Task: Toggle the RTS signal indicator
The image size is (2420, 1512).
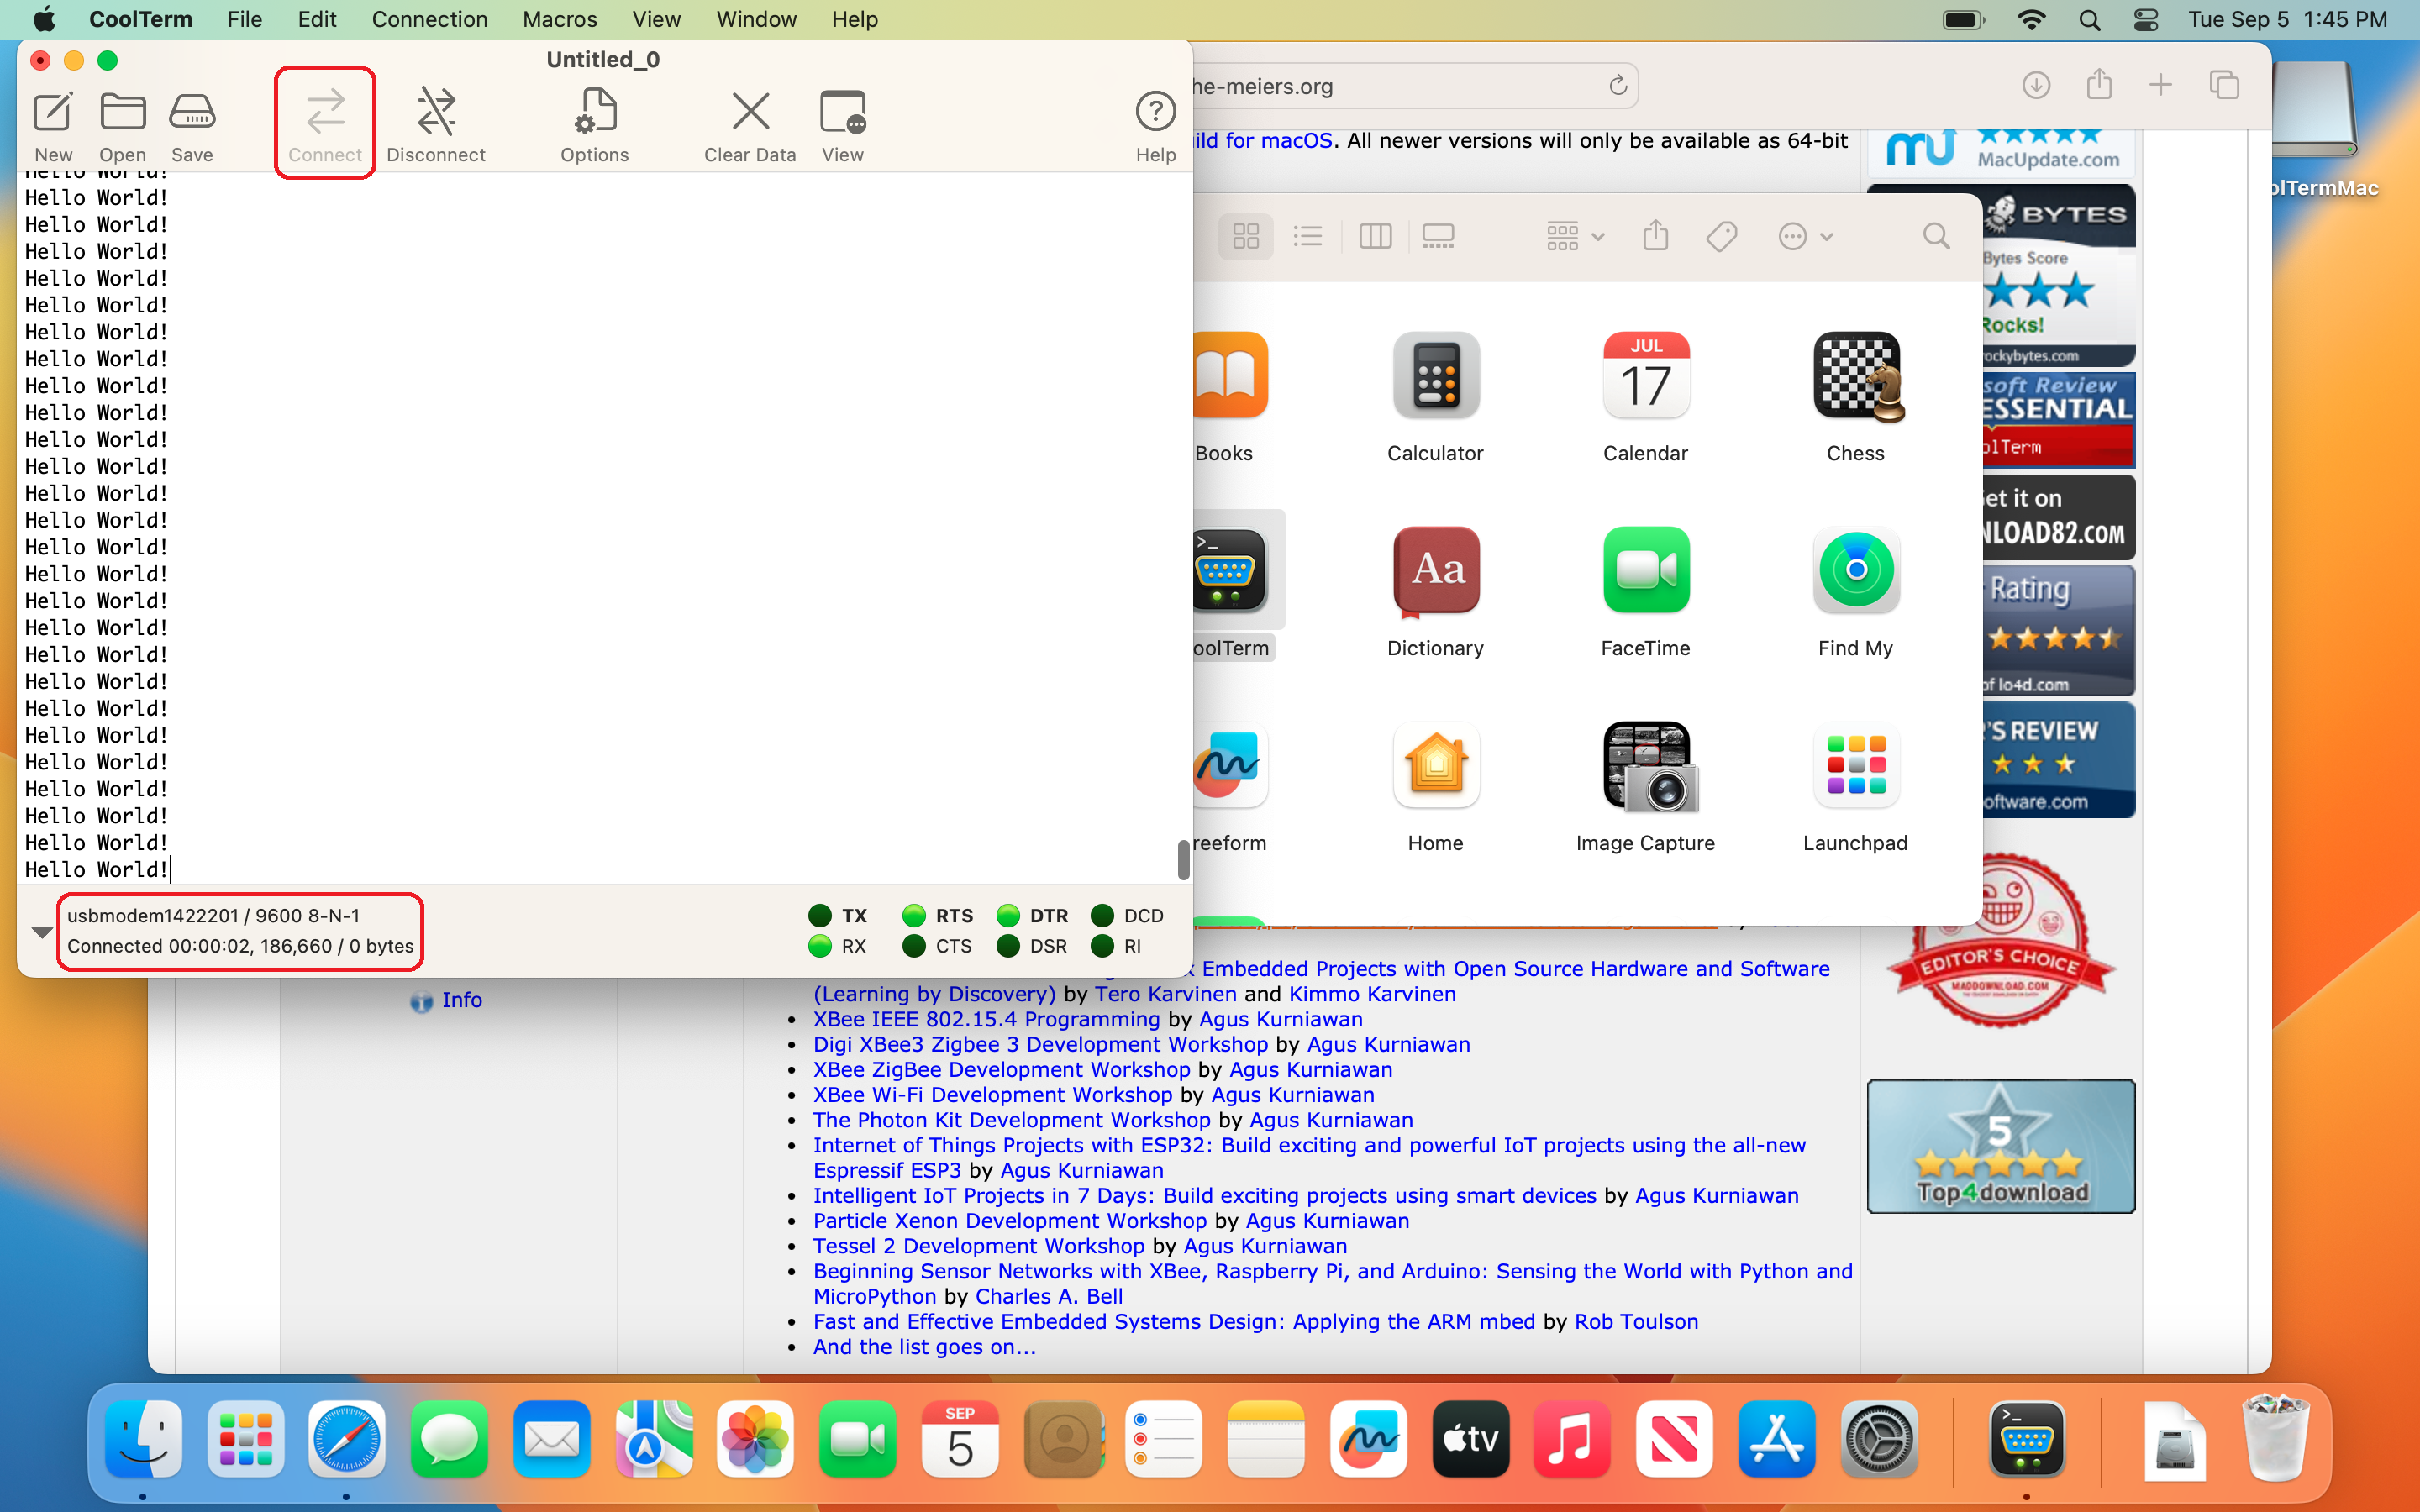Action: (913, 915)
